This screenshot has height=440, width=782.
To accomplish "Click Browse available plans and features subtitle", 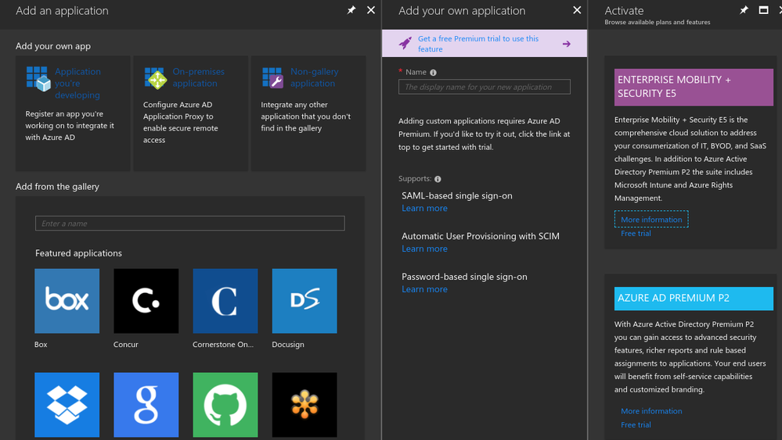I will point(658,23).
